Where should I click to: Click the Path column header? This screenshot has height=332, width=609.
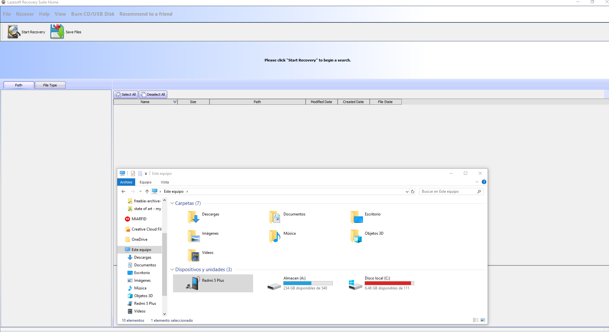pyautogui.click(x=258, y=102)
